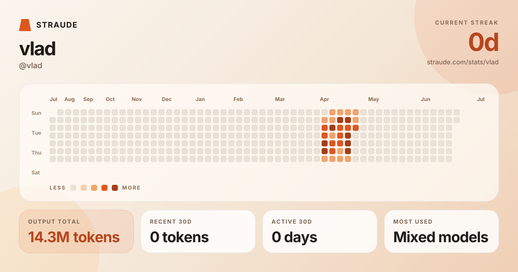Viewport: 518px width, 272px height.
Task: Select the light orange legend swatch
Action: coord(94,188)
